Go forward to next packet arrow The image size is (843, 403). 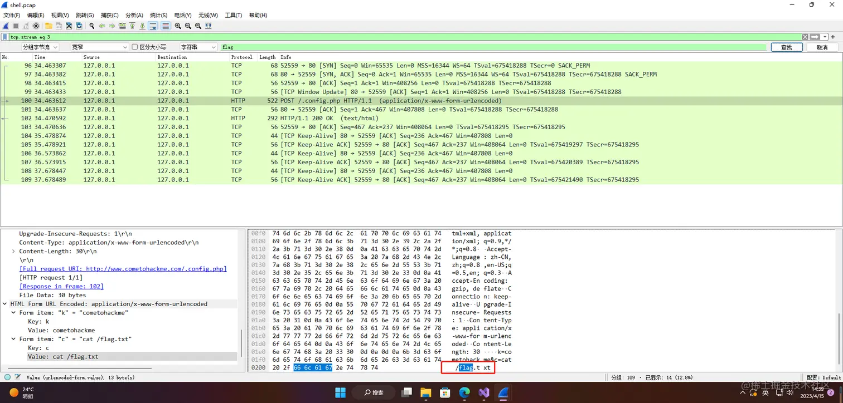point(112,26)
